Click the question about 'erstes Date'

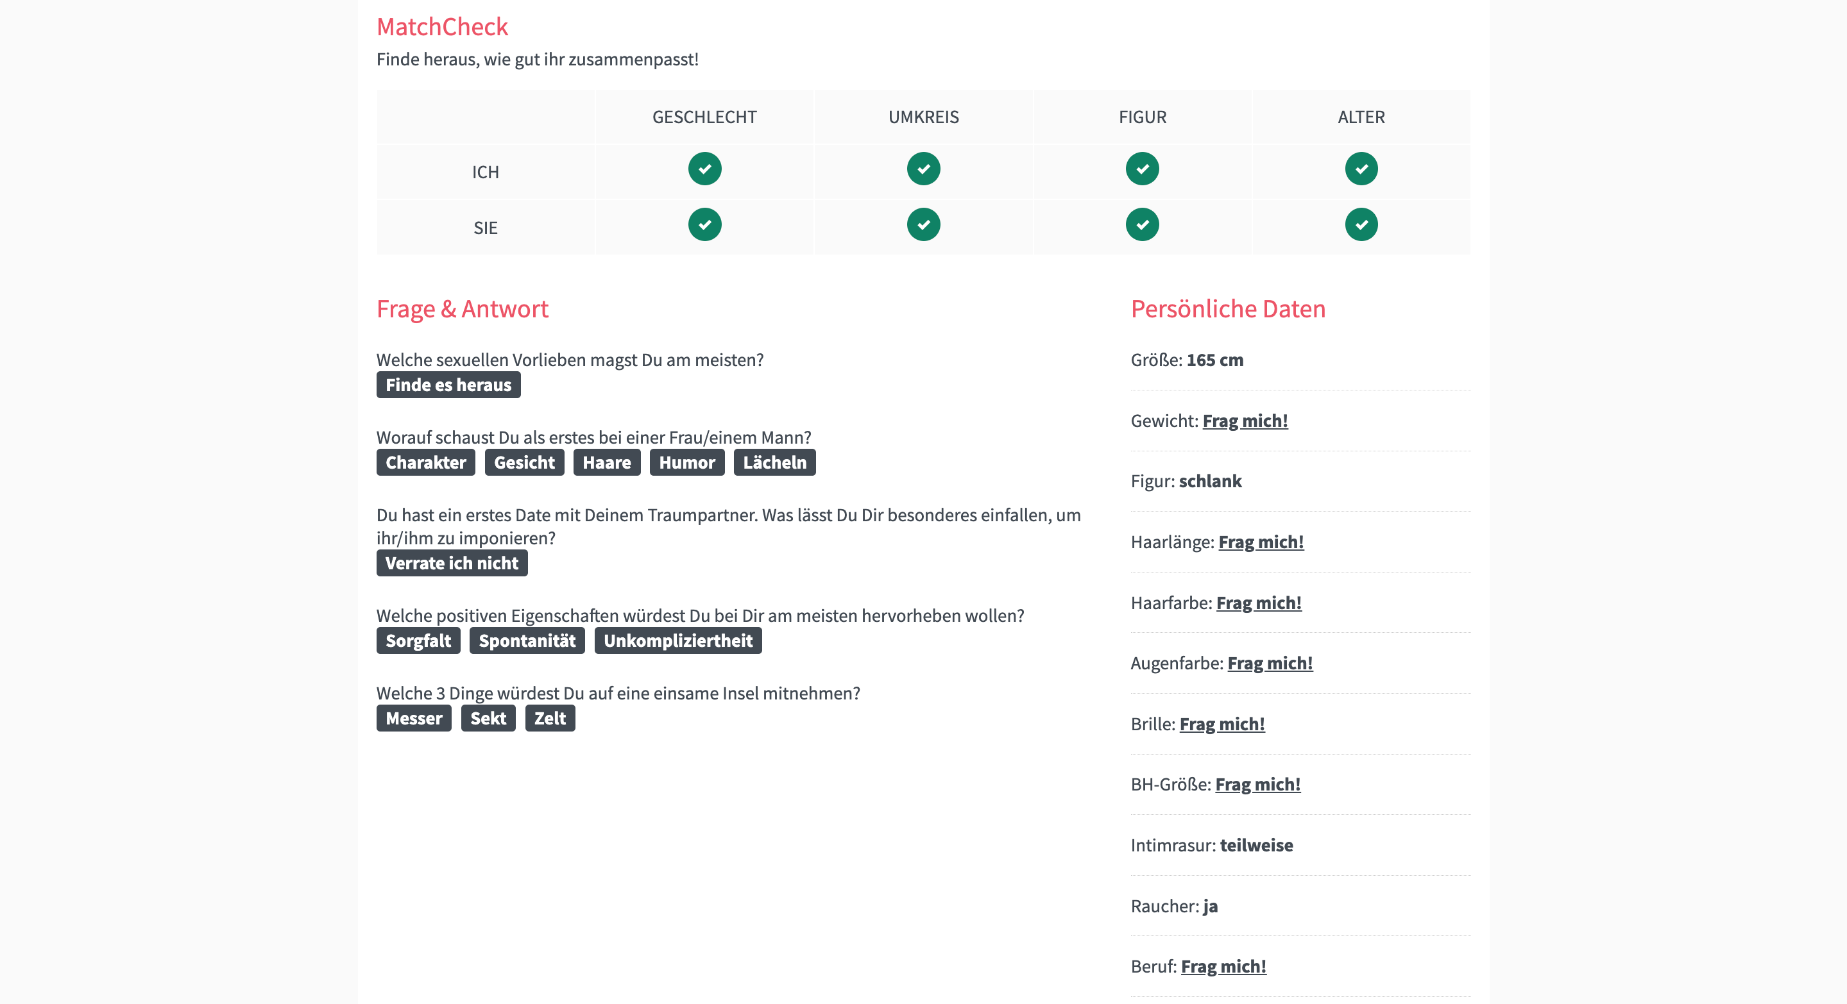[x=729, y=526]
